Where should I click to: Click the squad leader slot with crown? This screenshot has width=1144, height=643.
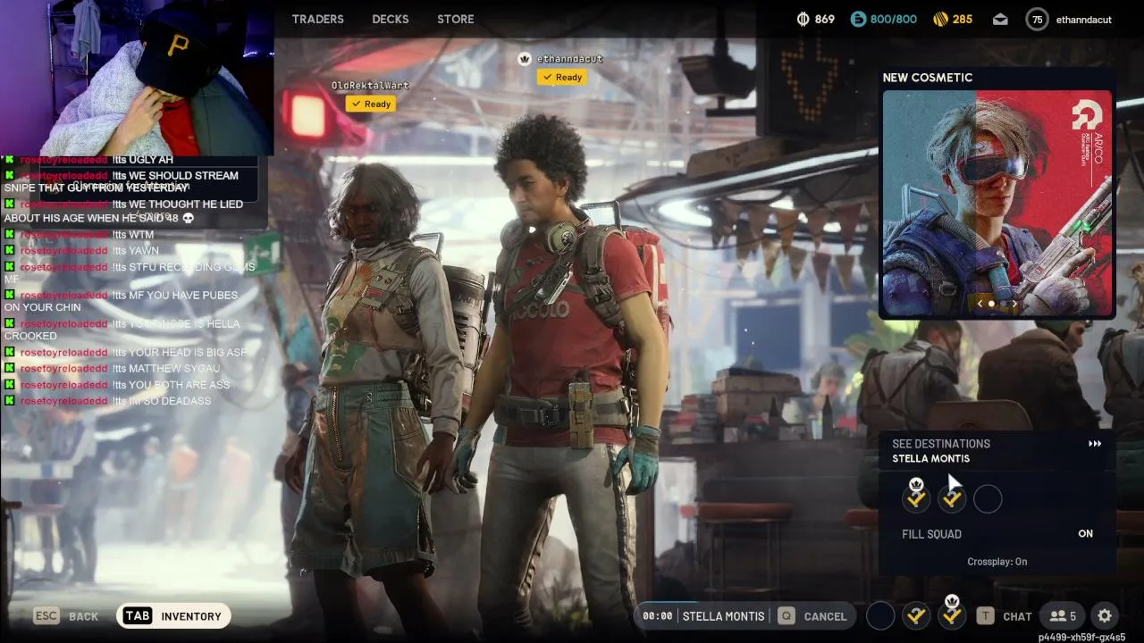[916, 497]
